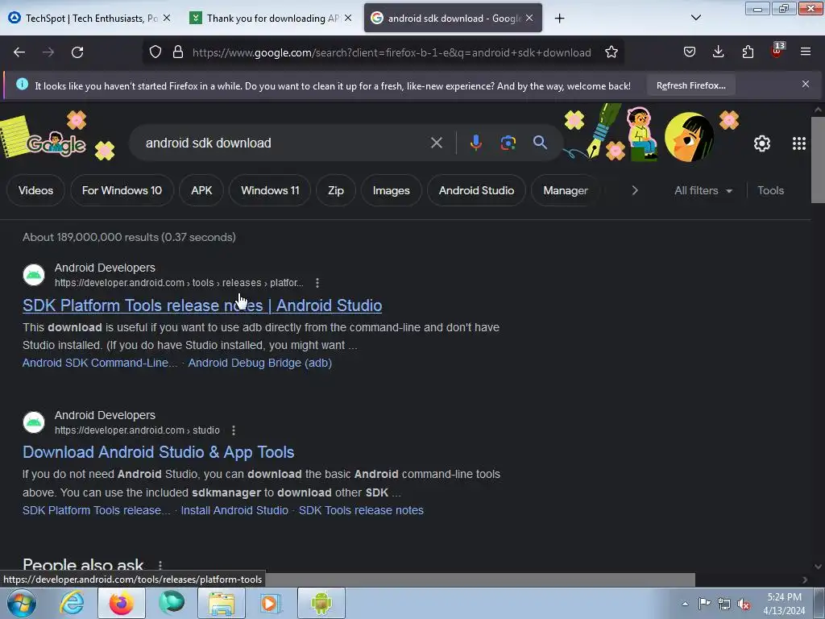This screenshot has width=825, height=619.
Task: Select the Manager filter chip
Action: coord(566,190)
